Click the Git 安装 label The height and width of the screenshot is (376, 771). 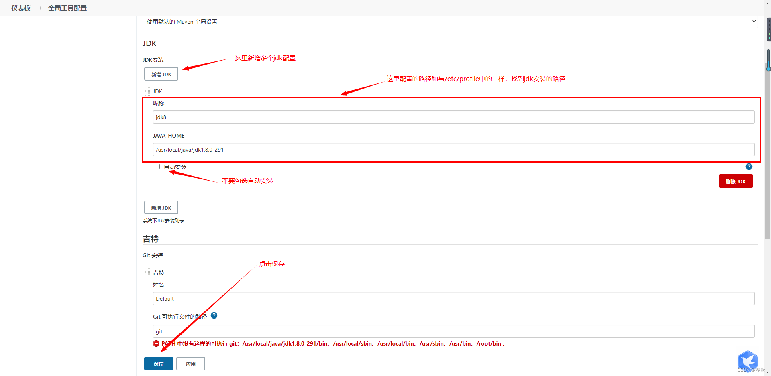pyautogui.click(x=153, y=255)
